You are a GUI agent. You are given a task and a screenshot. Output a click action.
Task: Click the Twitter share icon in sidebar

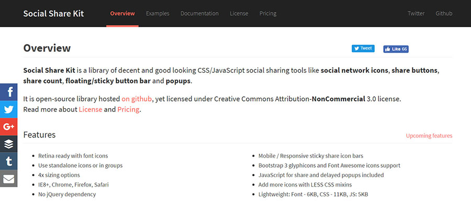pyautogui.click(x=8, y=109)
